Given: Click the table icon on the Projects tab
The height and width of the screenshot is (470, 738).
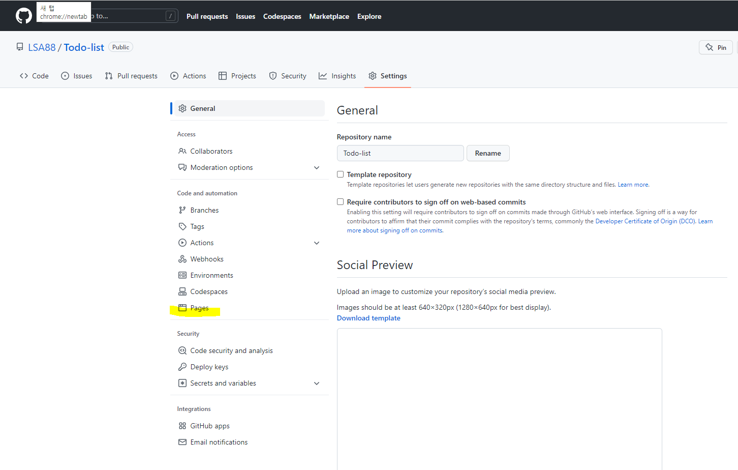Looking at the screenshot, I should pyautogui.click(x=223, y=76).
